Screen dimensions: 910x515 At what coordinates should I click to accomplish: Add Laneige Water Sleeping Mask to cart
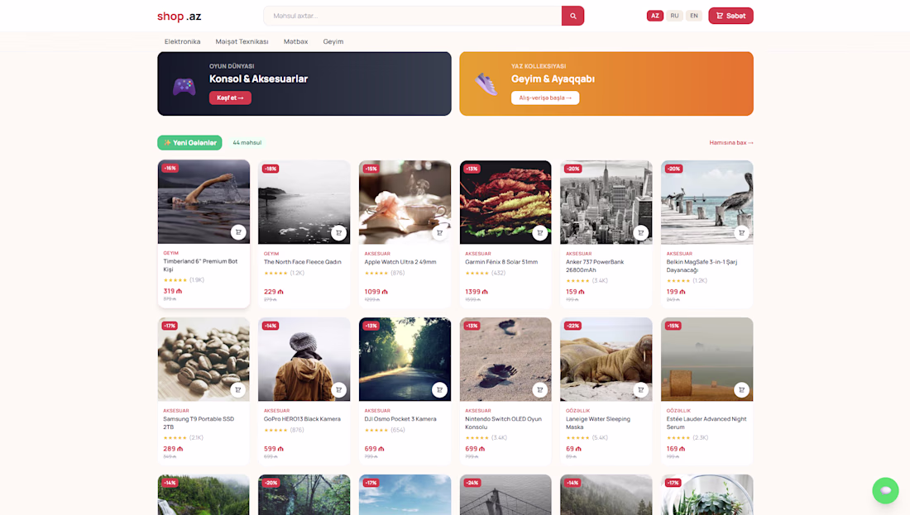[640, 389]
